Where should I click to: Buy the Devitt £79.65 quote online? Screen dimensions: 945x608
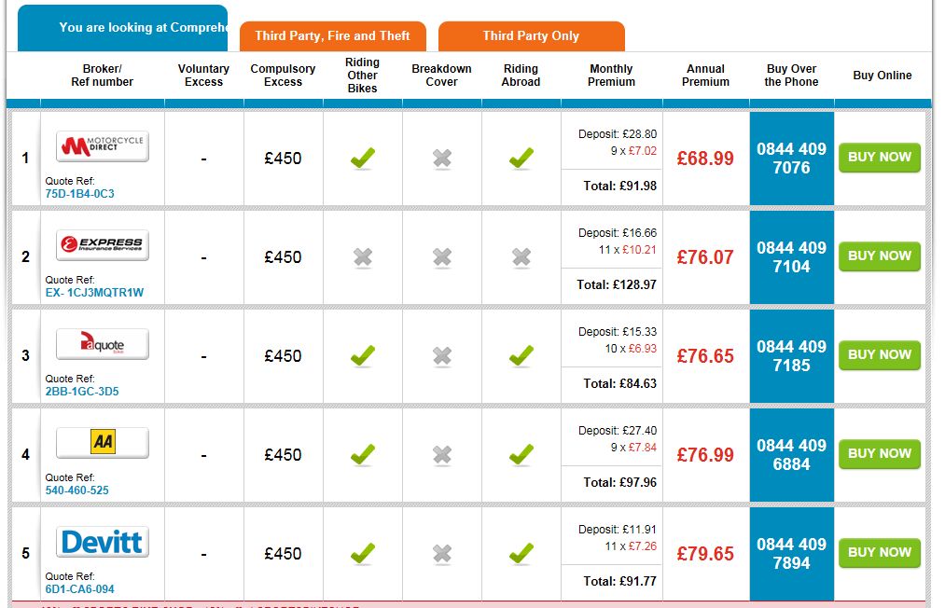pyautogui.click(x=880, y=553)
